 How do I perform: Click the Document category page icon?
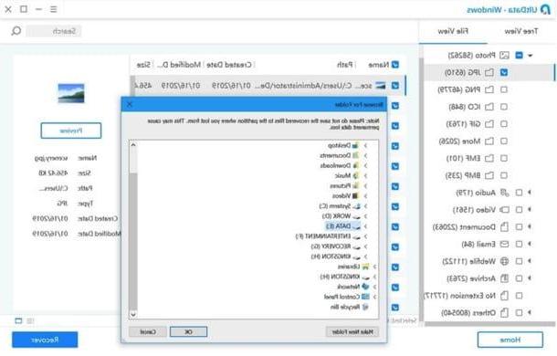pos(504,226)
